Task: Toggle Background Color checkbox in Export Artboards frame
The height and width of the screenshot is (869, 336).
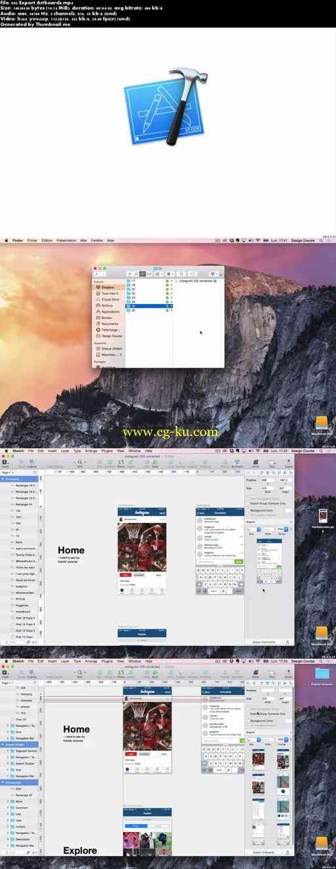Action: pos(248,721)
